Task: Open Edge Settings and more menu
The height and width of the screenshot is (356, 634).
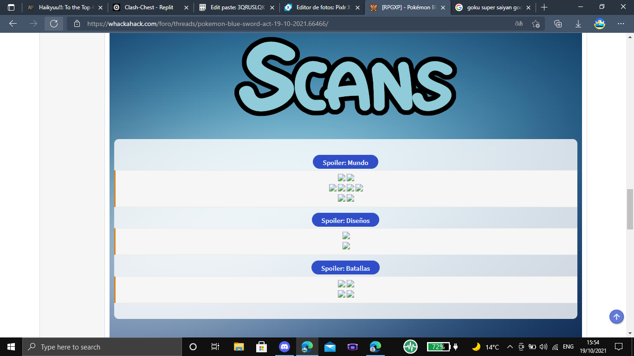Action: coord(621,24)
